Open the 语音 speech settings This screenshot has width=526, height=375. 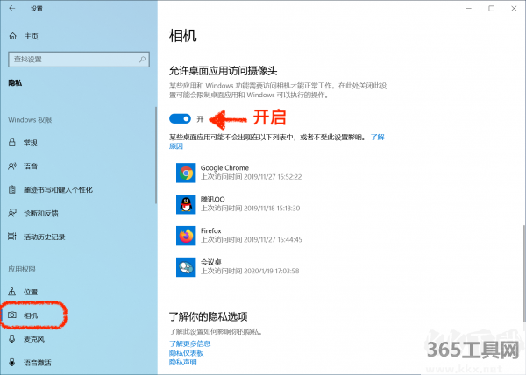click(x=30, y=166)
